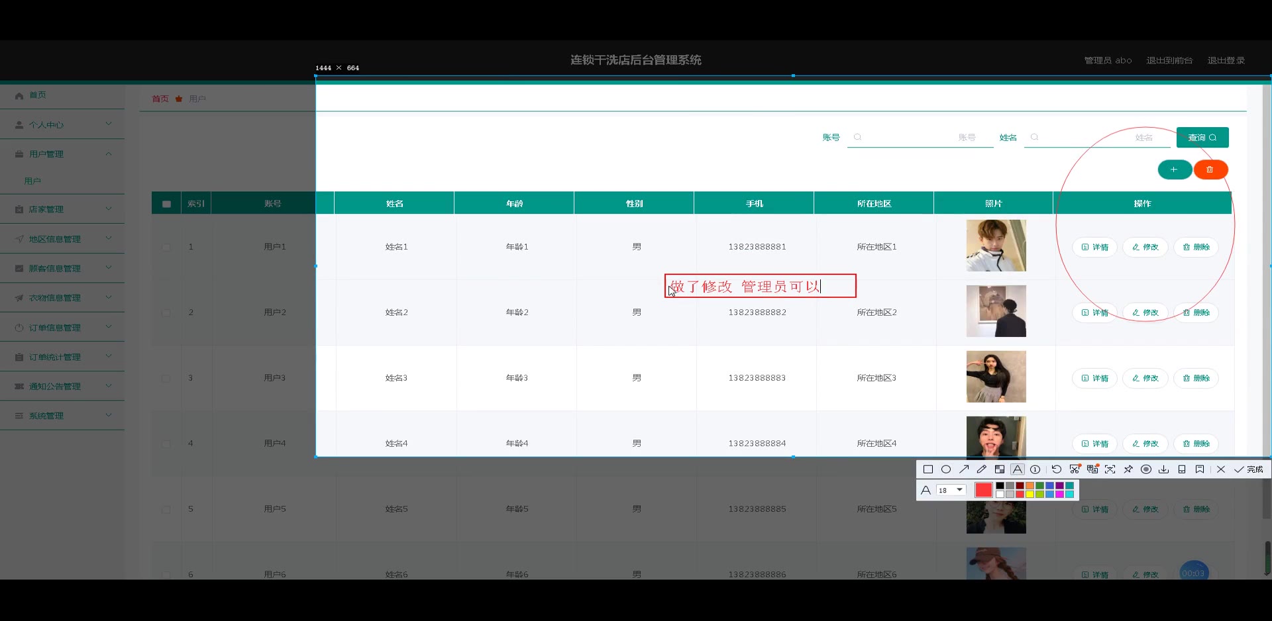Screen dimensions: 1272x621
Task: Expand the 地区信息管理 sidebar menu
Action: click(x=62, y=239)
